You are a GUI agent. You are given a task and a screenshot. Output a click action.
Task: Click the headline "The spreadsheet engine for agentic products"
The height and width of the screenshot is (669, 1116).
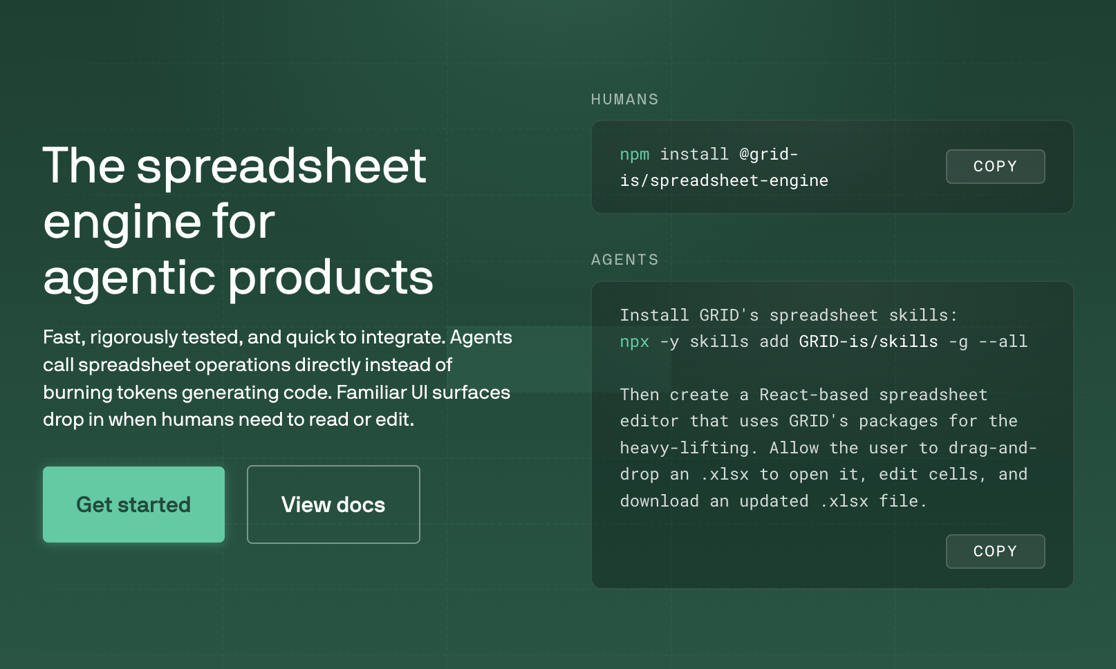(238, 222)
